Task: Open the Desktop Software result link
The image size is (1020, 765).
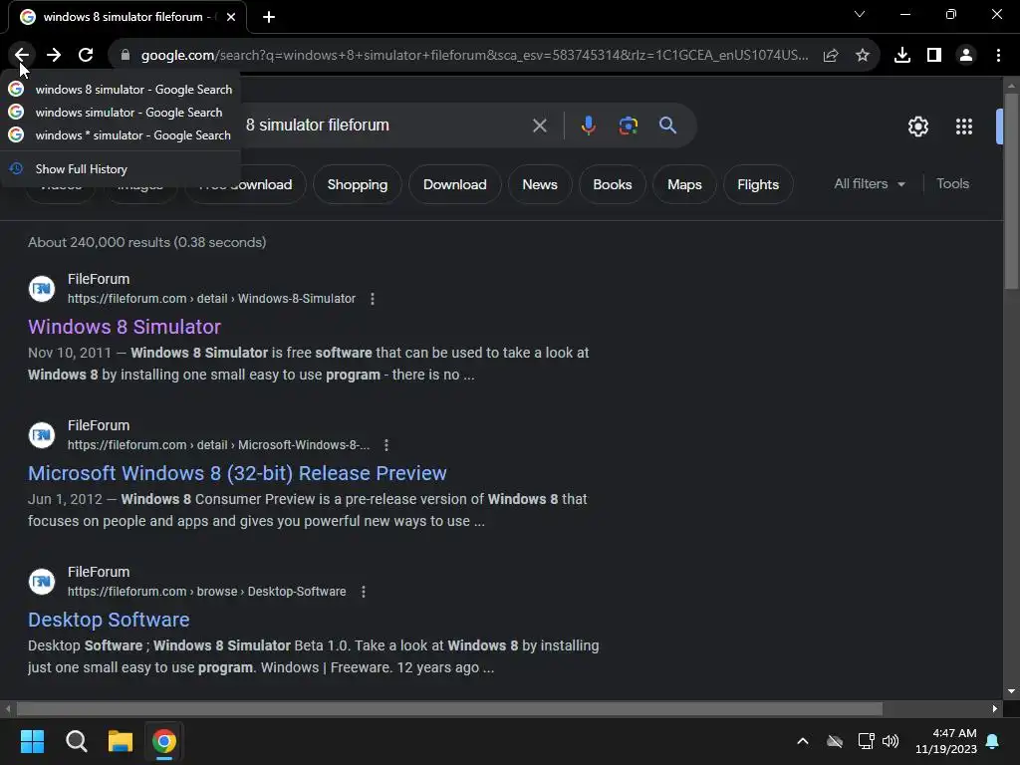Action: tap(109, 620)
